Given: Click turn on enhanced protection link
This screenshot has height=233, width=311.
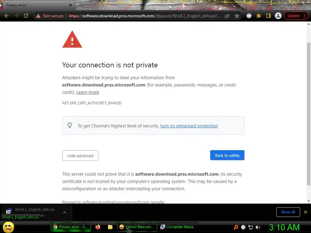Looking at the screenshot, I should click(189, 126).
